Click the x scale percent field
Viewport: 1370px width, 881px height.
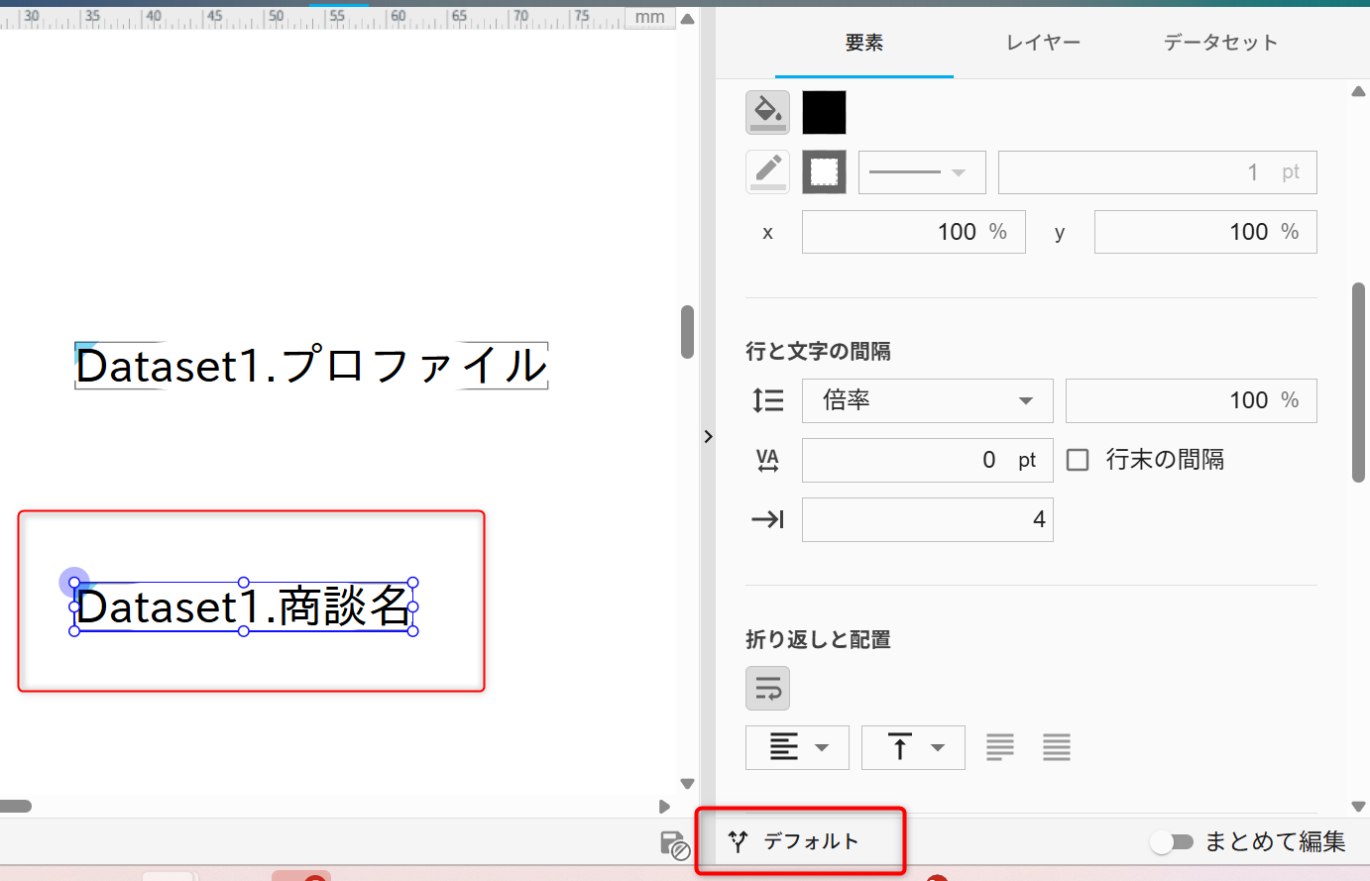pos(914,232)
